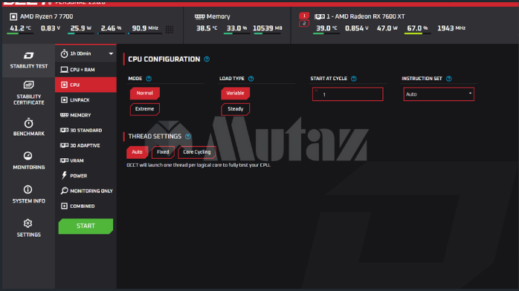The height and width of the screenshot is (291, 519).
Task: Open the Monitoring gauge section
Action: (28, 160)
